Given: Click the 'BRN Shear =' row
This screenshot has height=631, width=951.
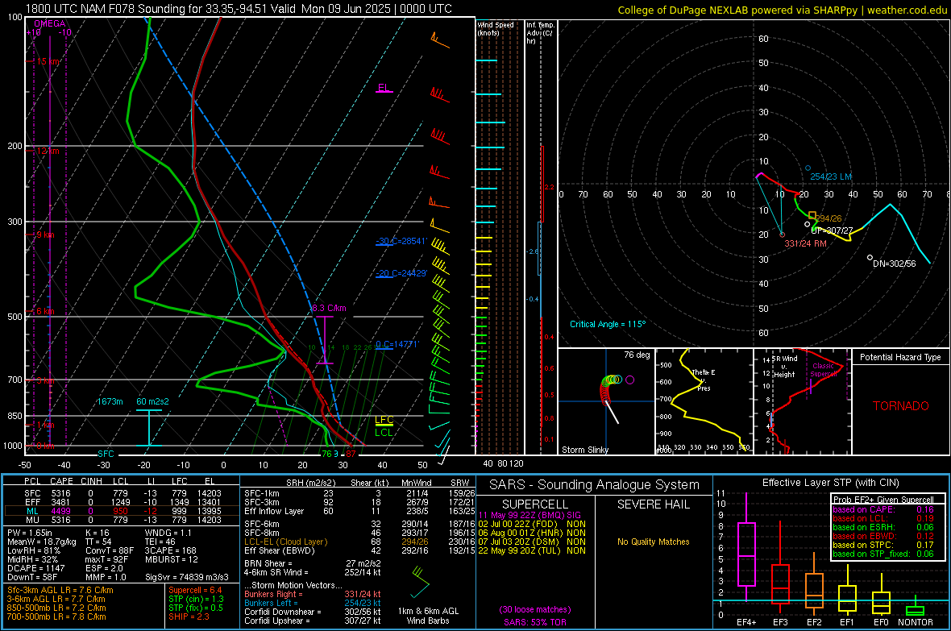Looking at the screenshot, I should [x=313, y=563].
